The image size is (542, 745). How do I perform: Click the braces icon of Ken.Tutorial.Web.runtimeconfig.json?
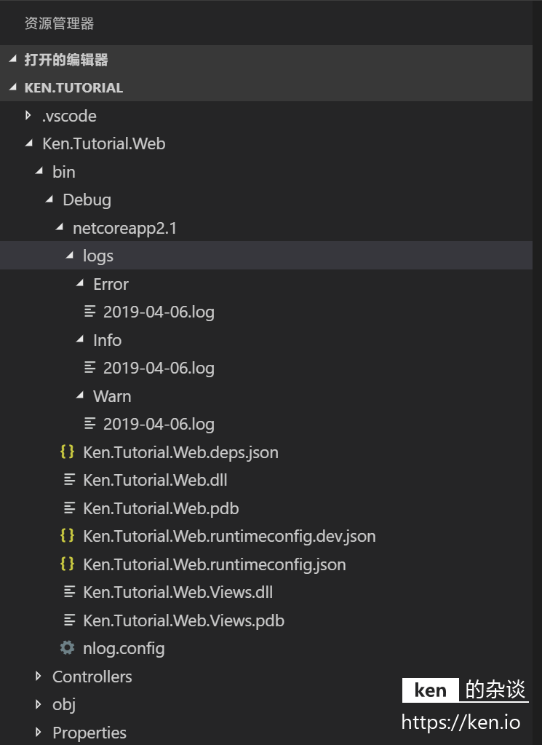click(x=68, y=564)
